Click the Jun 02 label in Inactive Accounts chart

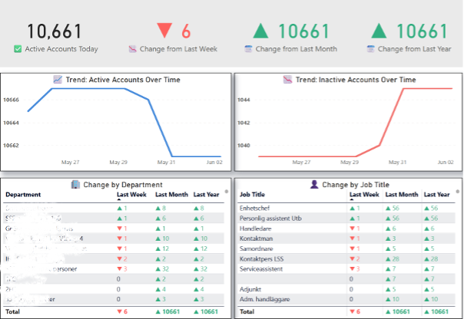(446, 162)
